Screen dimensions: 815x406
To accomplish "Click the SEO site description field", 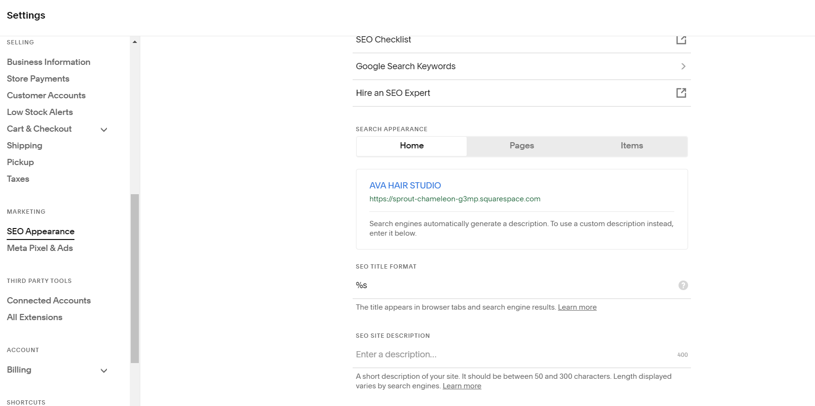I will [x=522, y=354].
